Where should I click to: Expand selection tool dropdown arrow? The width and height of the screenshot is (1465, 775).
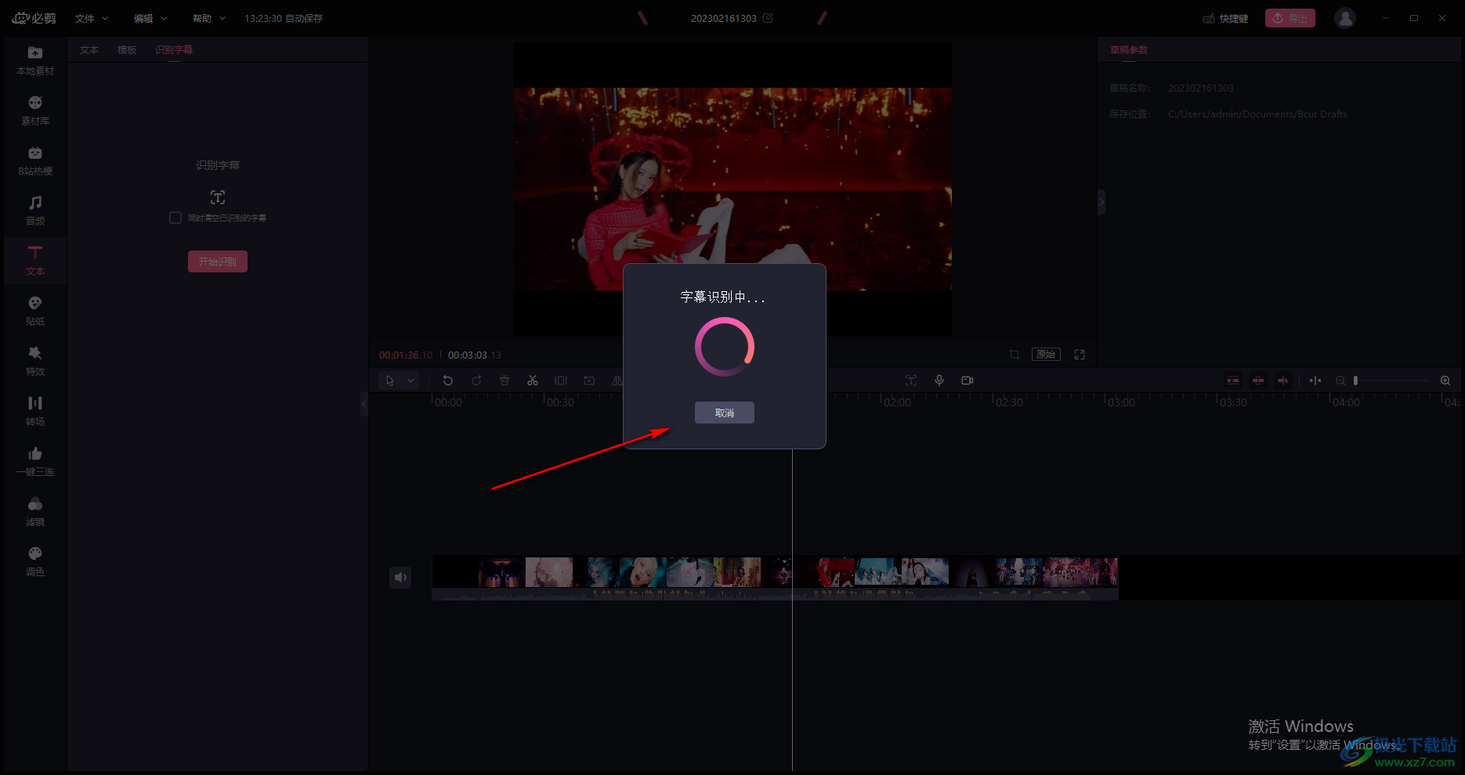411,380
